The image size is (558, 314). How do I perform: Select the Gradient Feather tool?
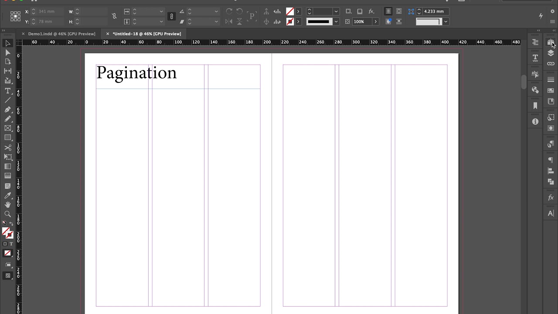7,176
